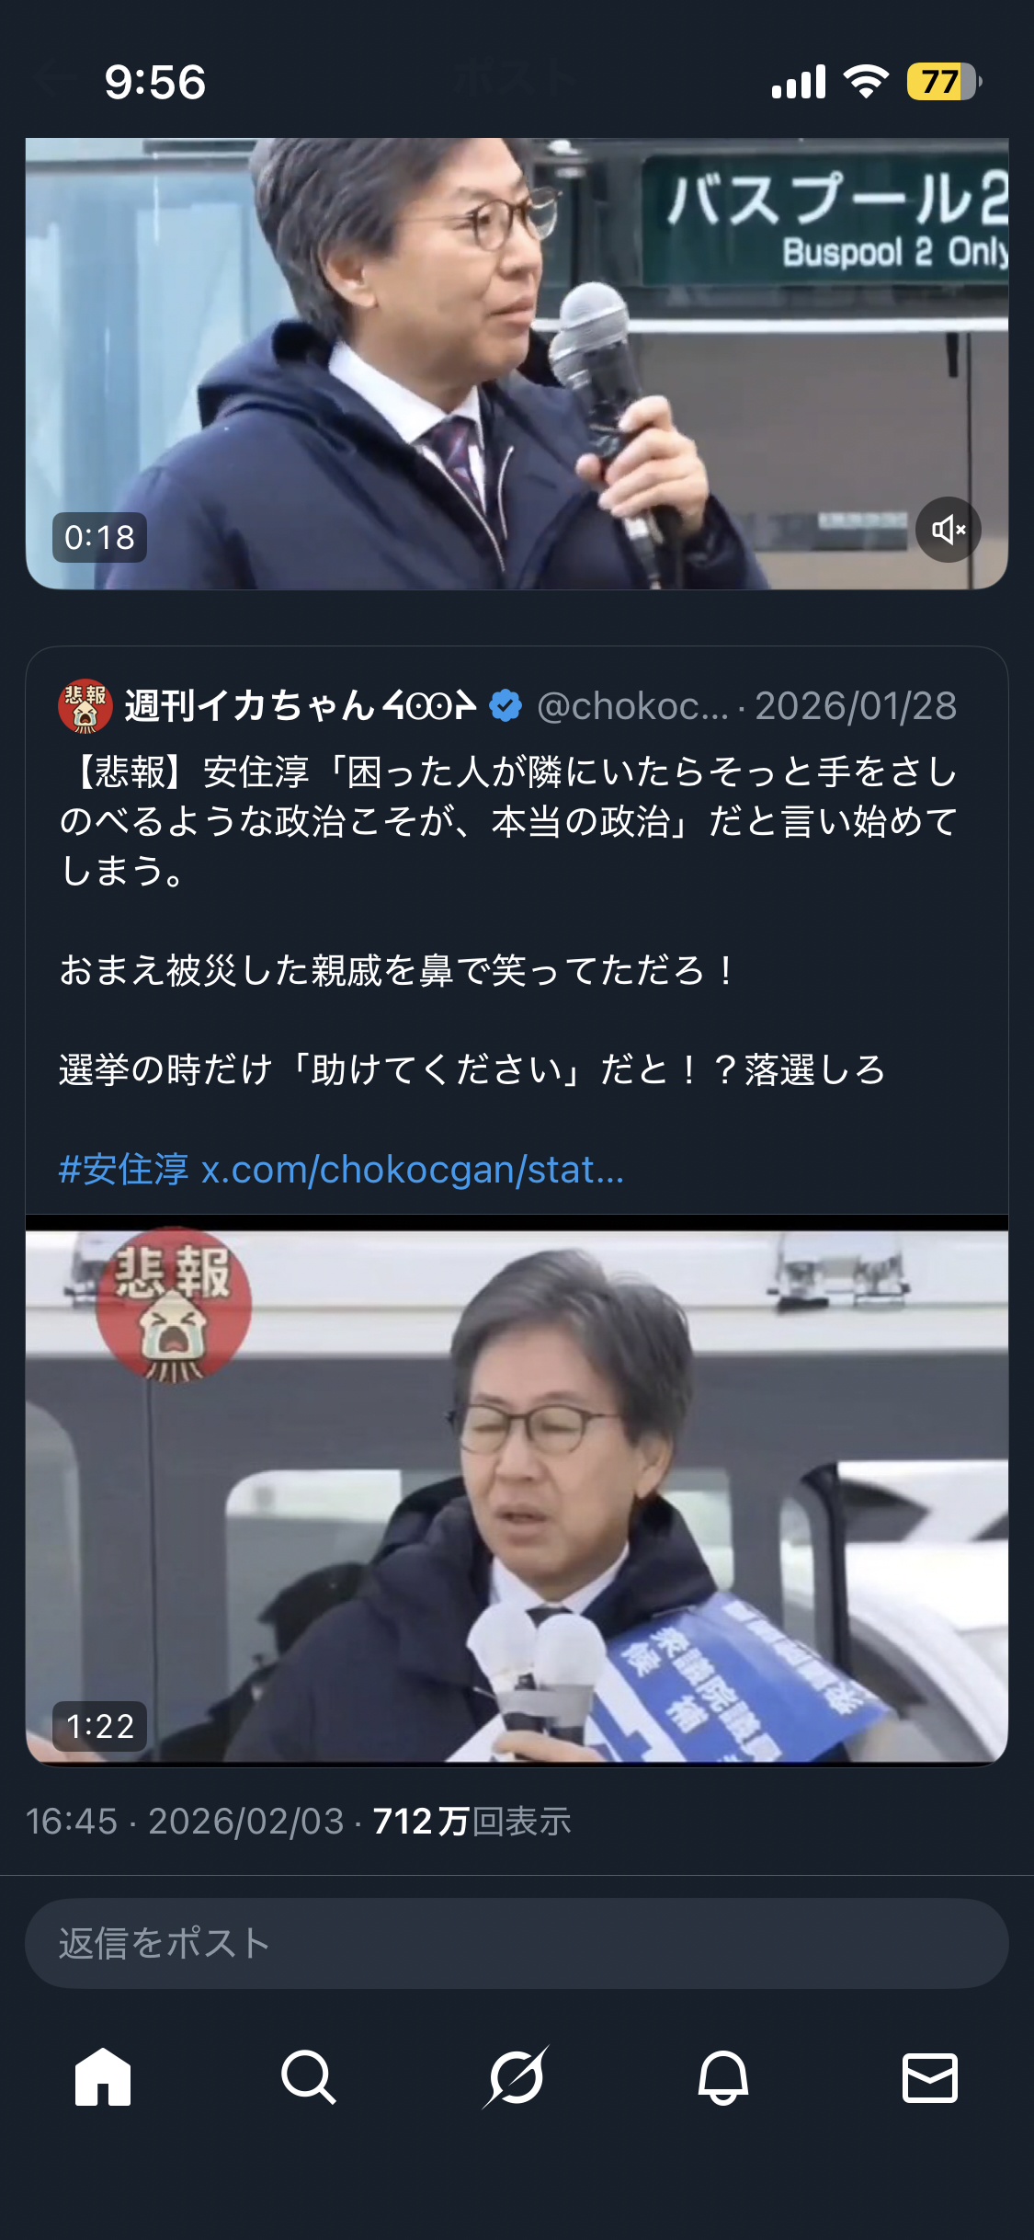The width and height of the screenshot is (1034, 2240).
Task: Open the Messages envelope tab
Action: click(930, 2076)
